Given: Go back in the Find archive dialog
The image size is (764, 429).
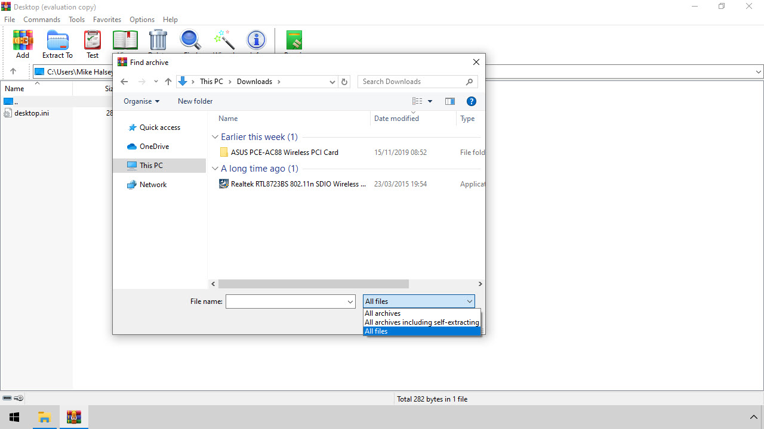Looking at the screenshot, I should click(x=124, y=82).
